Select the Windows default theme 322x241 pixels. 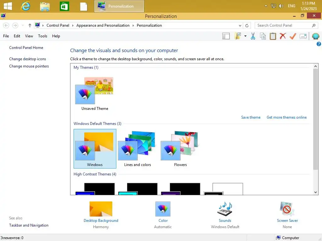(95, 149)
